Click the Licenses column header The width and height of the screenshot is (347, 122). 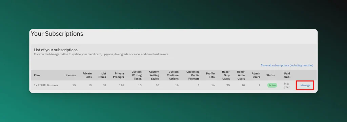70,75
